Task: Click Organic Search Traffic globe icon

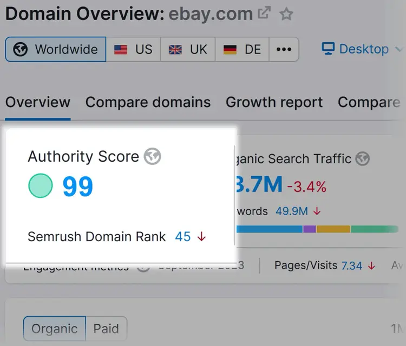Action: tap(363, 159)
